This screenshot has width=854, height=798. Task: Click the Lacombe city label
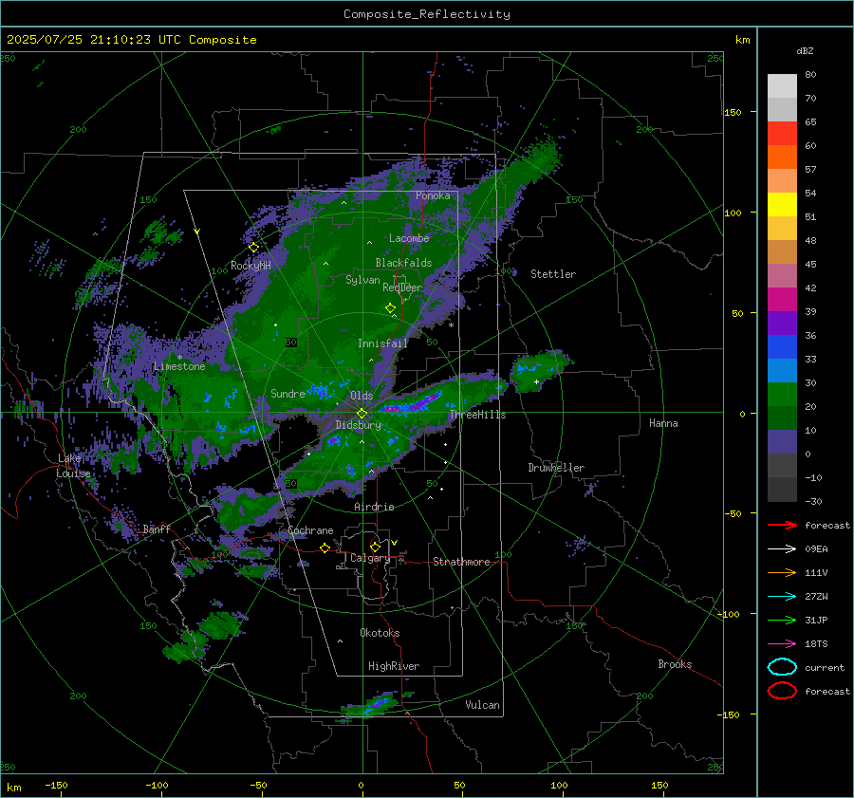click(409, 238)
